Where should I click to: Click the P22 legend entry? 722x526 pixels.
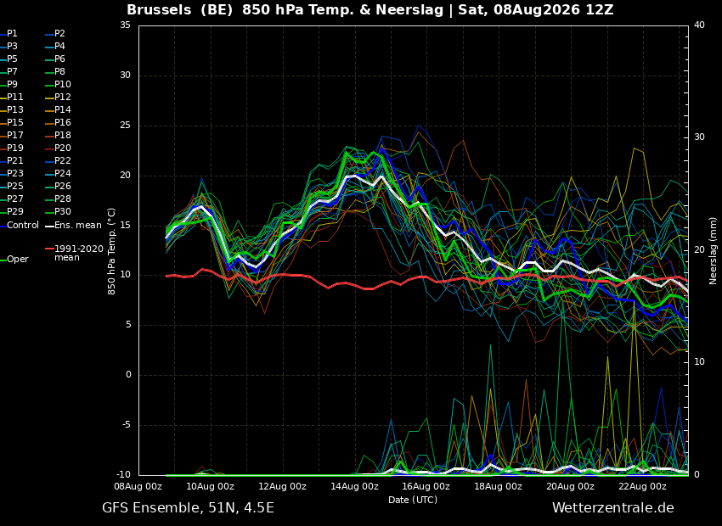(x=58, y=161)
